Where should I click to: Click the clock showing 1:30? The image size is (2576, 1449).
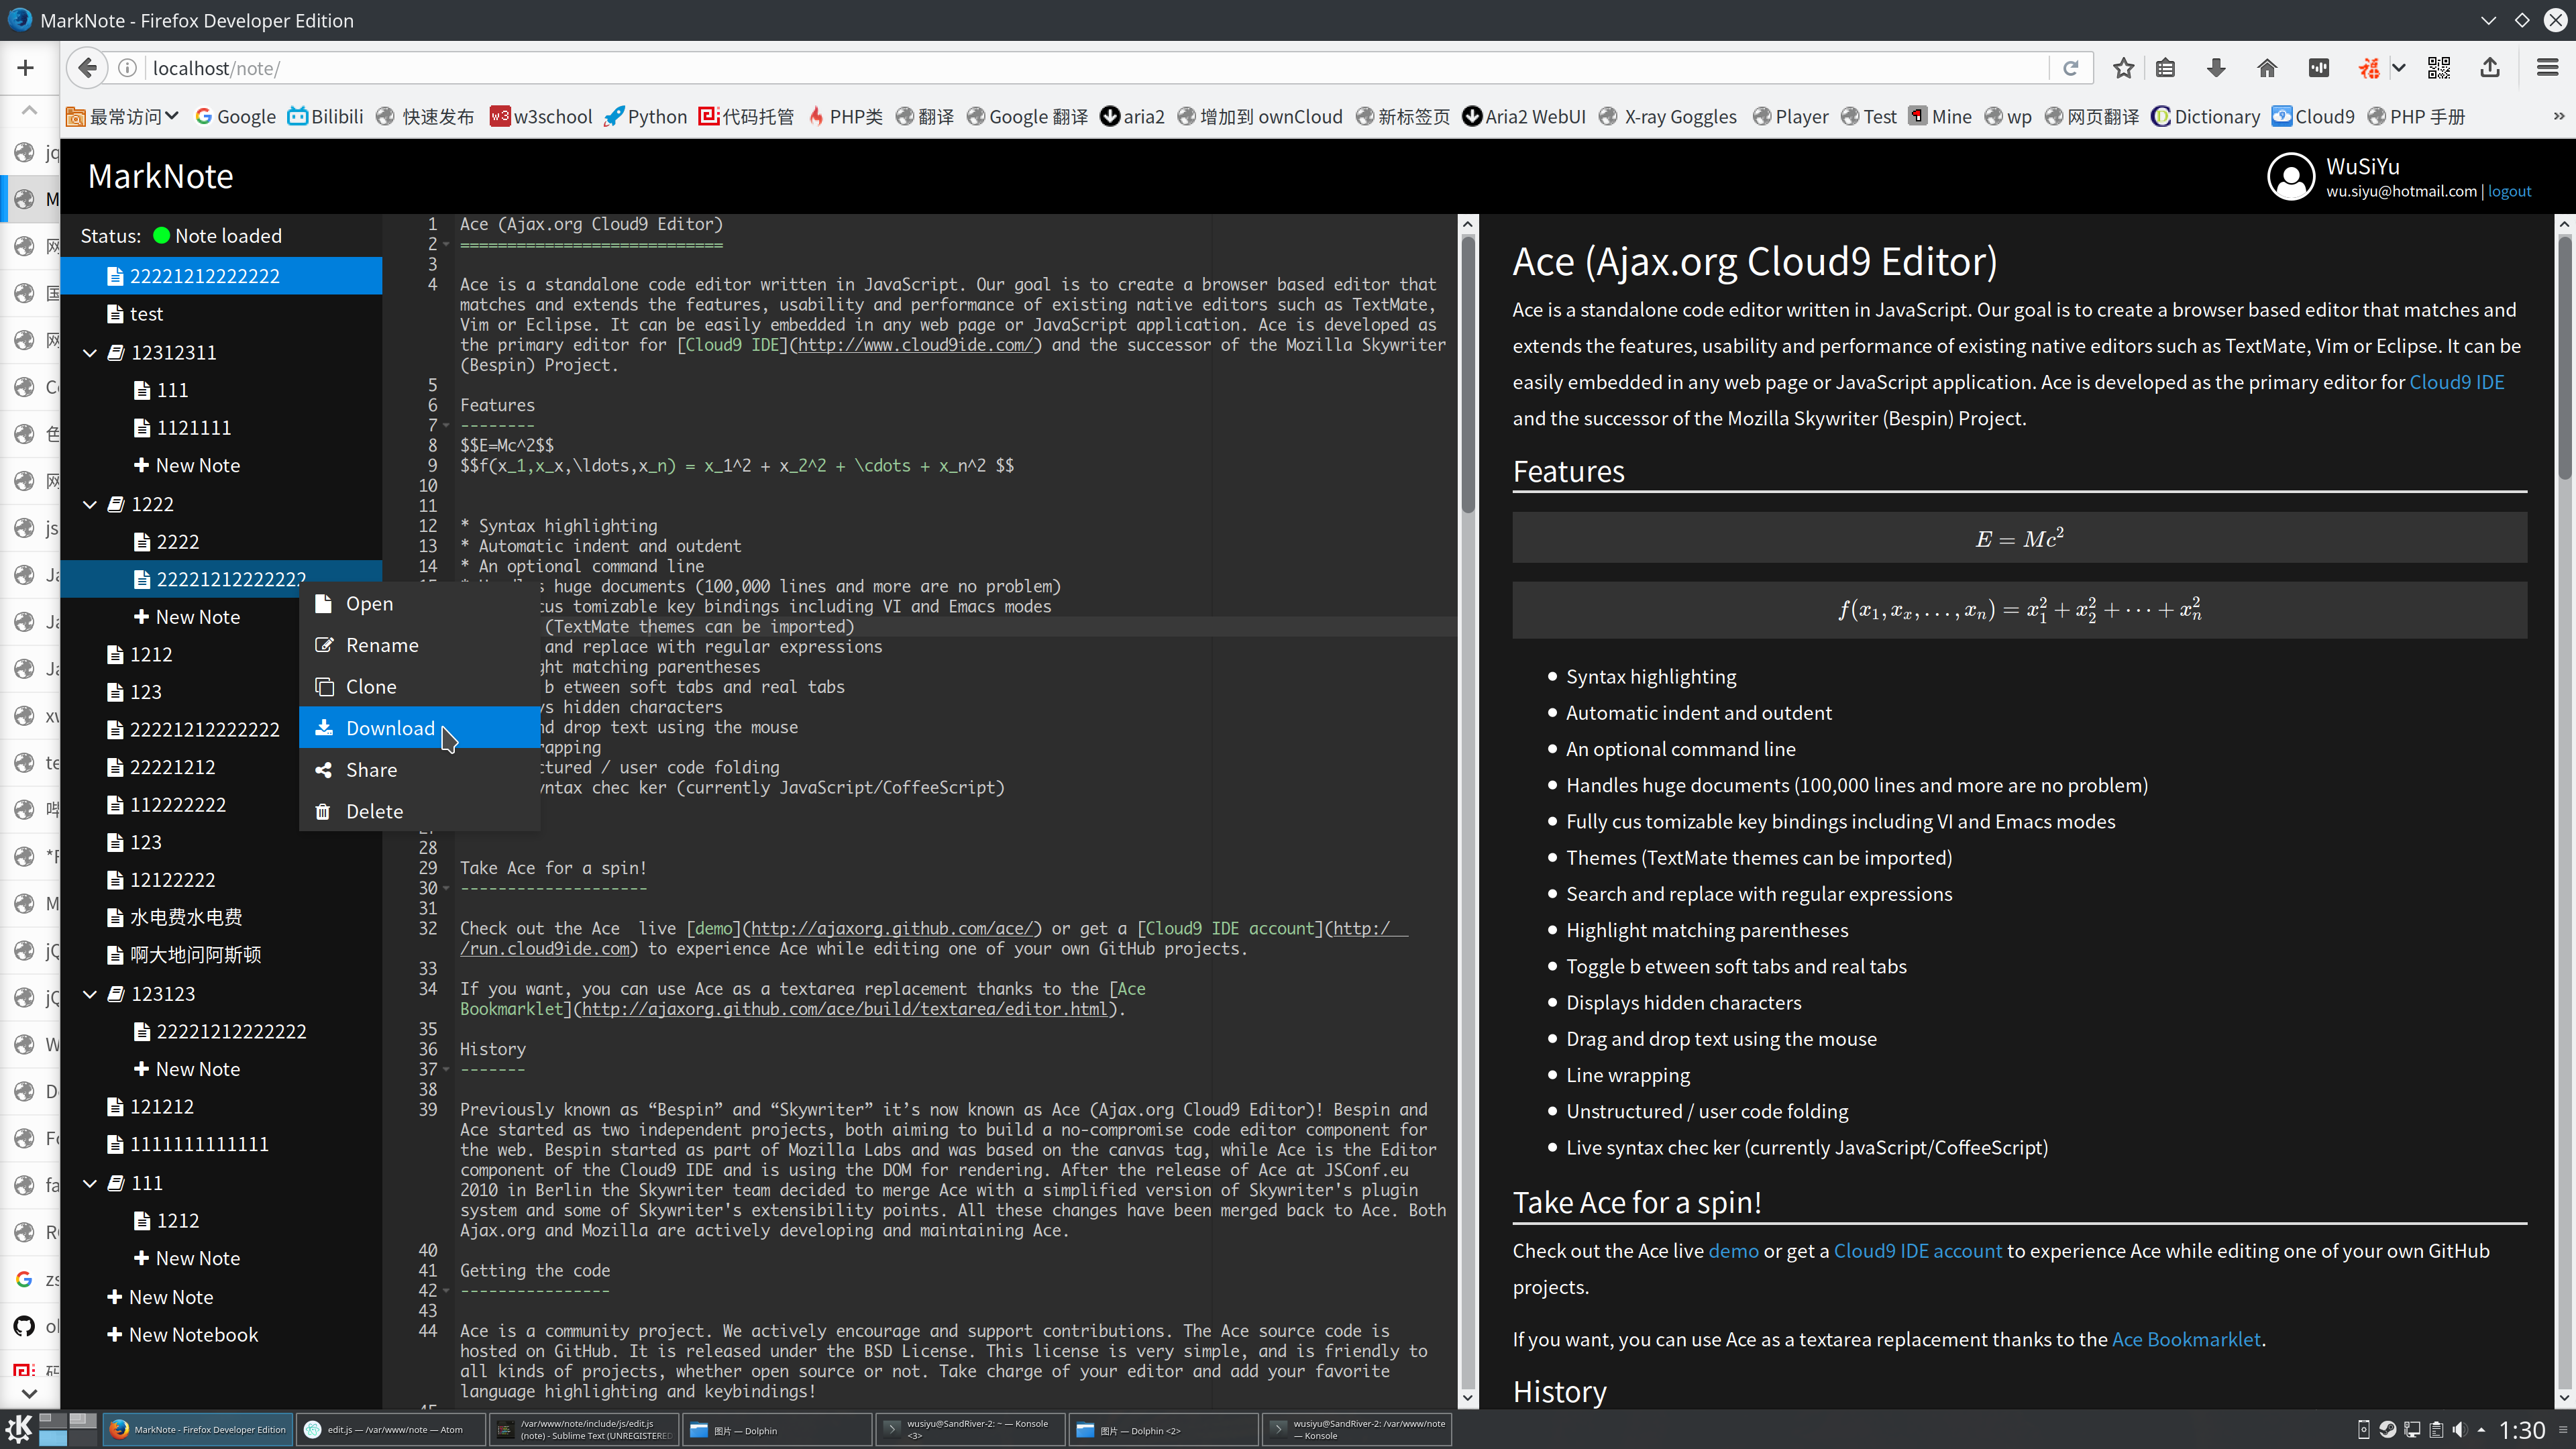(x=2521, y=1430)
